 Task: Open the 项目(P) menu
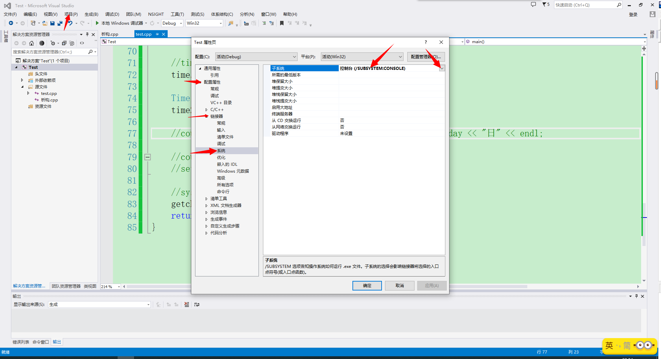coord(71,14)
